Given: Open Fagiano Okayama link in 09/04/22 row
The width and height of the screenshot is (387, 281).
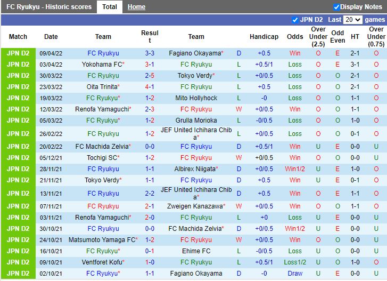Looking at the screenshot, I should (195, 53).
